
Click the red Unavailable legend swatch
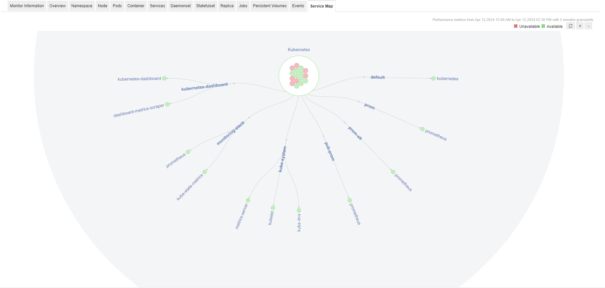pyautogui.click(x=516, y=26)
